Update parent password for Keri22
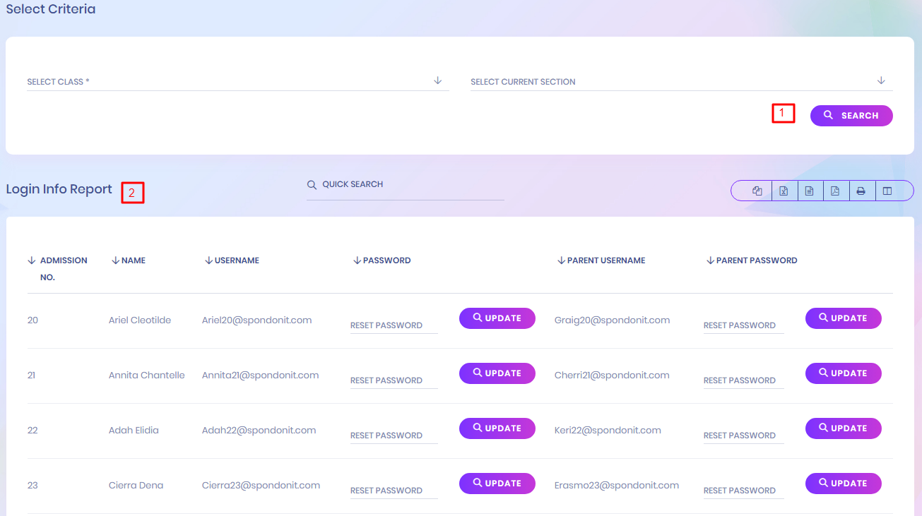The width and height of the screenshot is (922, 516). click(x=843, y=428)
